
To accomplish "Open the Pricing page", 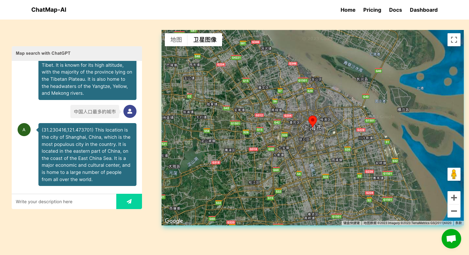I will 372,10.
